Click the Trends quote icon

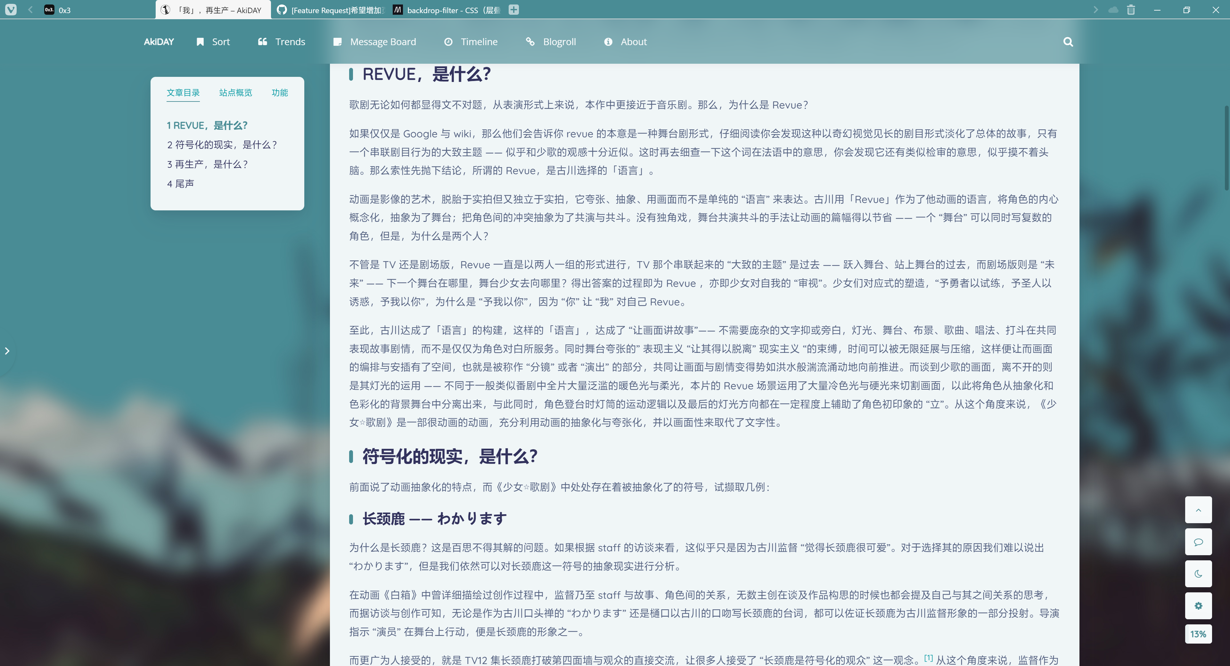coord(263,42)
